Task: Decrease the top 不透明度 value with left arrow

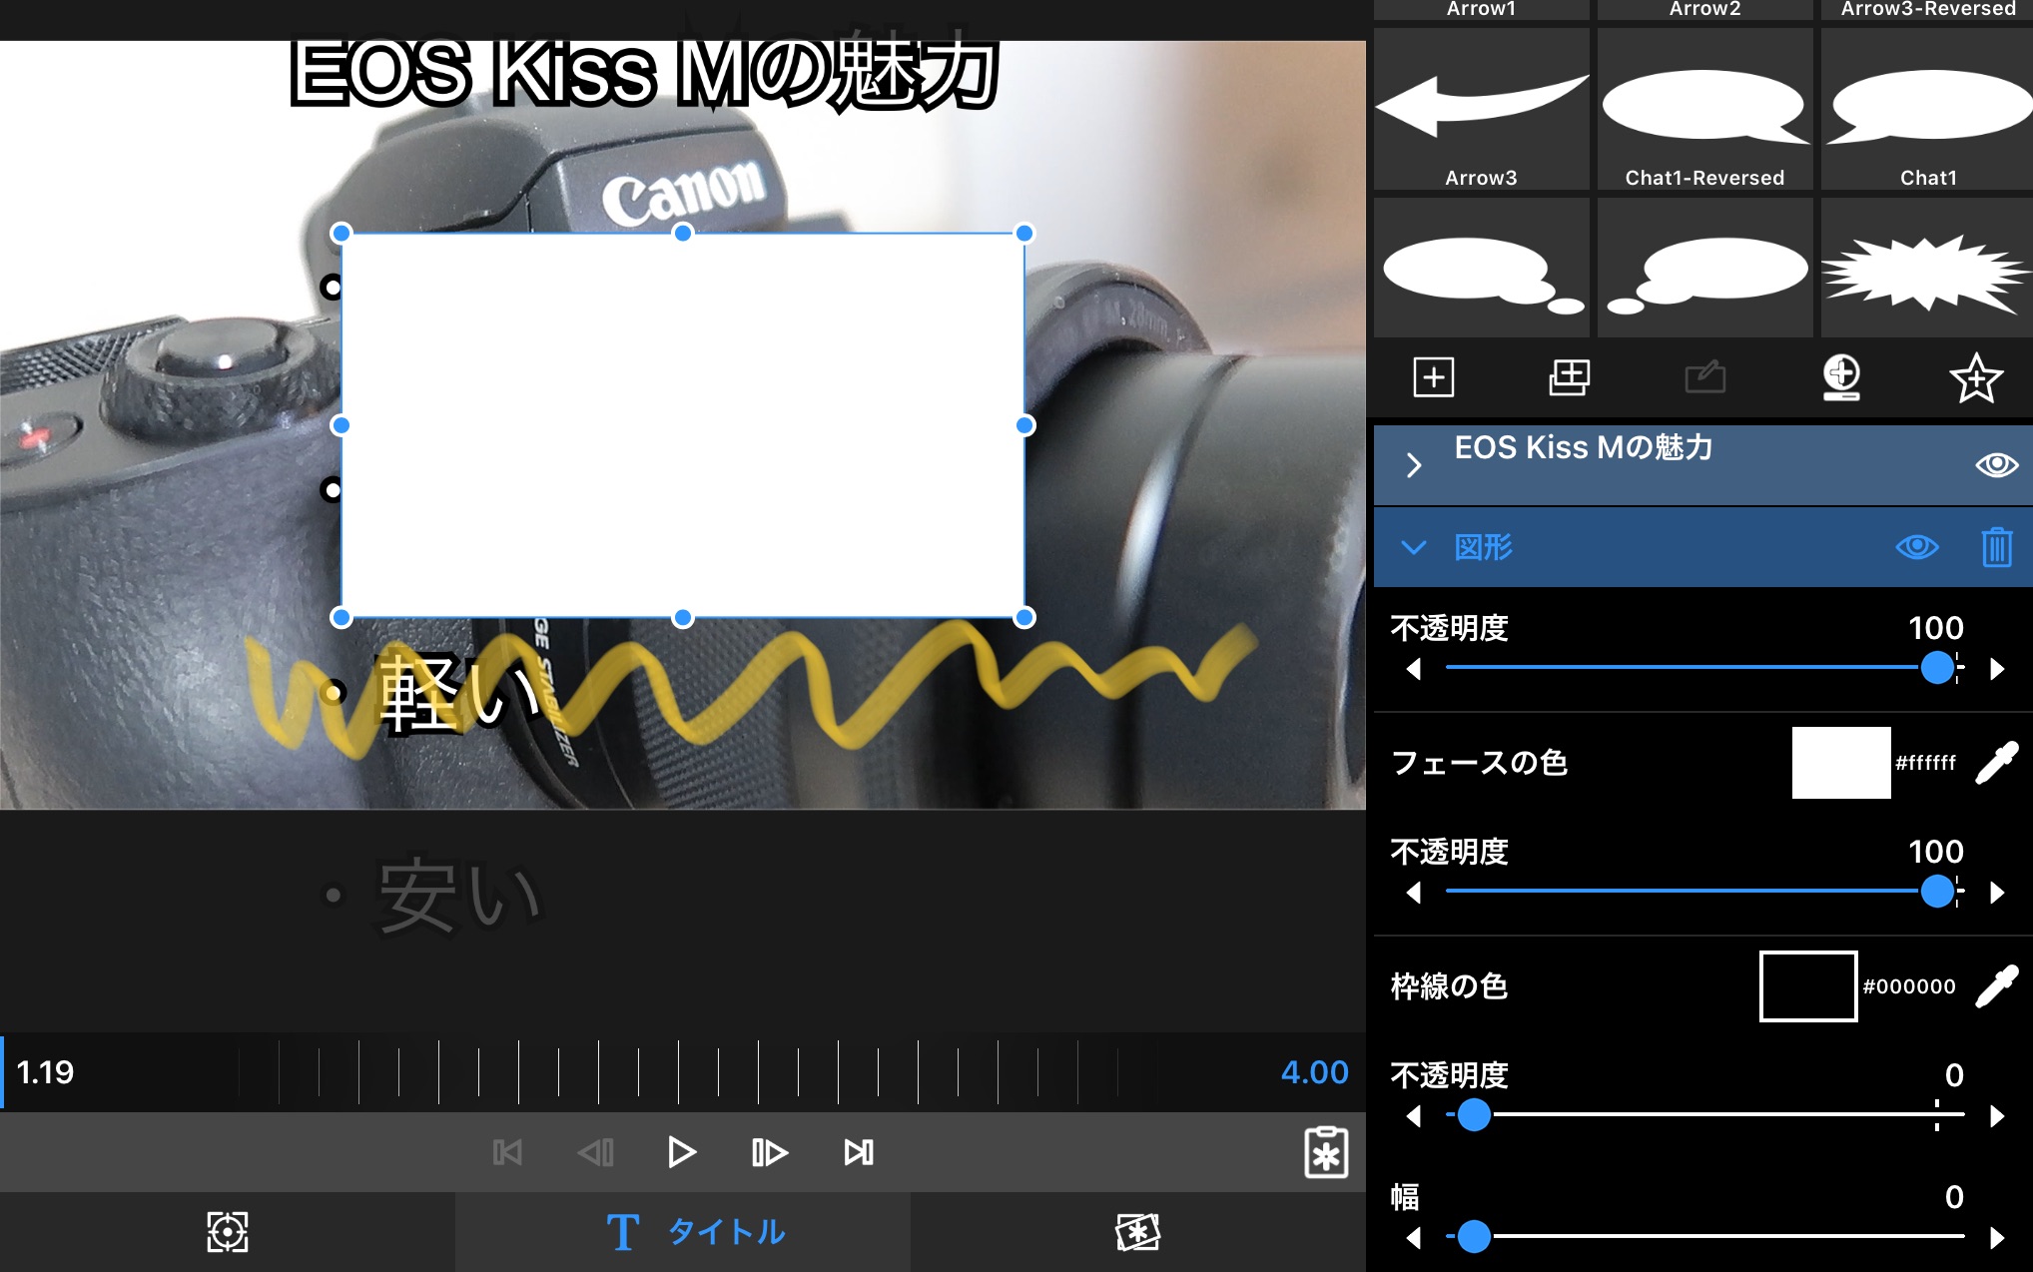Action: 1413,668
